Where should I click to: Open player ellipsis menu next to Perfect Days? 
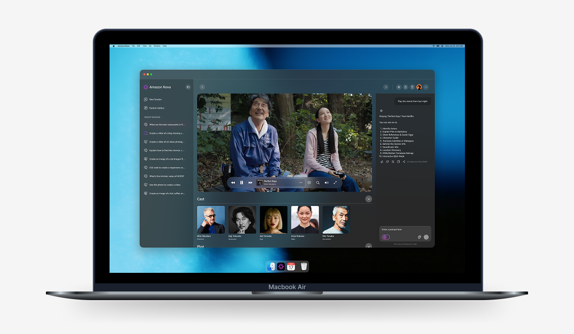[301, 183]
